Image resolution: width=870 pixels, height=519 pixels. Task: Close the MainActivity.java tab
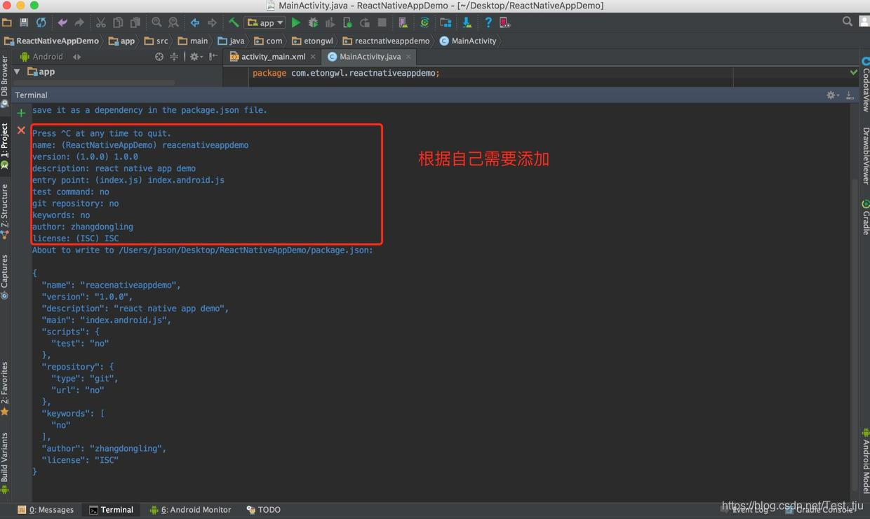408,57
